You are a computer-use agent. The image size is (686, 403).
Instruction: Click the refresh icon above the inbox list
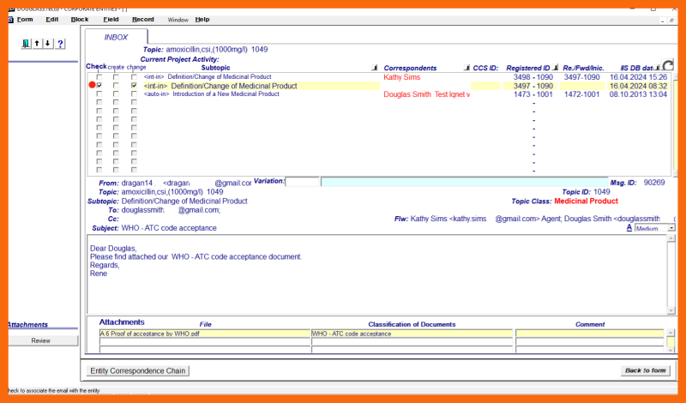(x=667, y=66)
